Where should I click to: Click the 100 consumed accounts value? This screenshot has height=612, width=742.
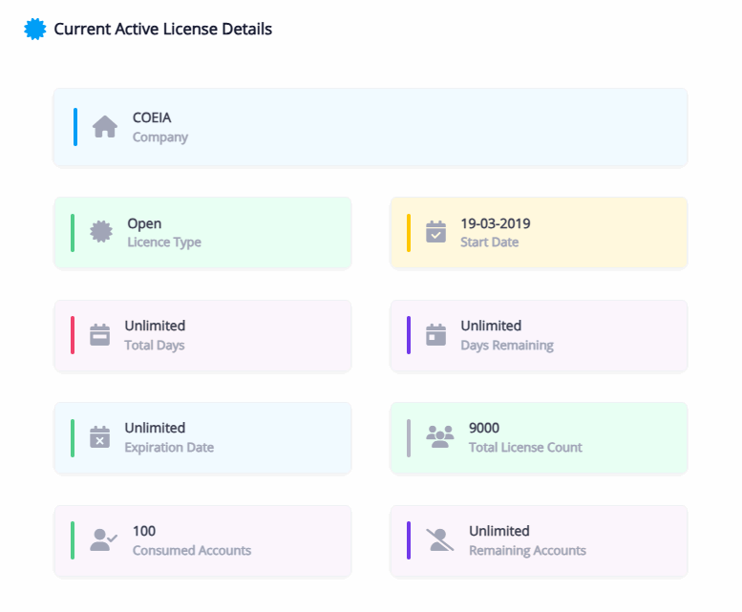coord(144,531)
